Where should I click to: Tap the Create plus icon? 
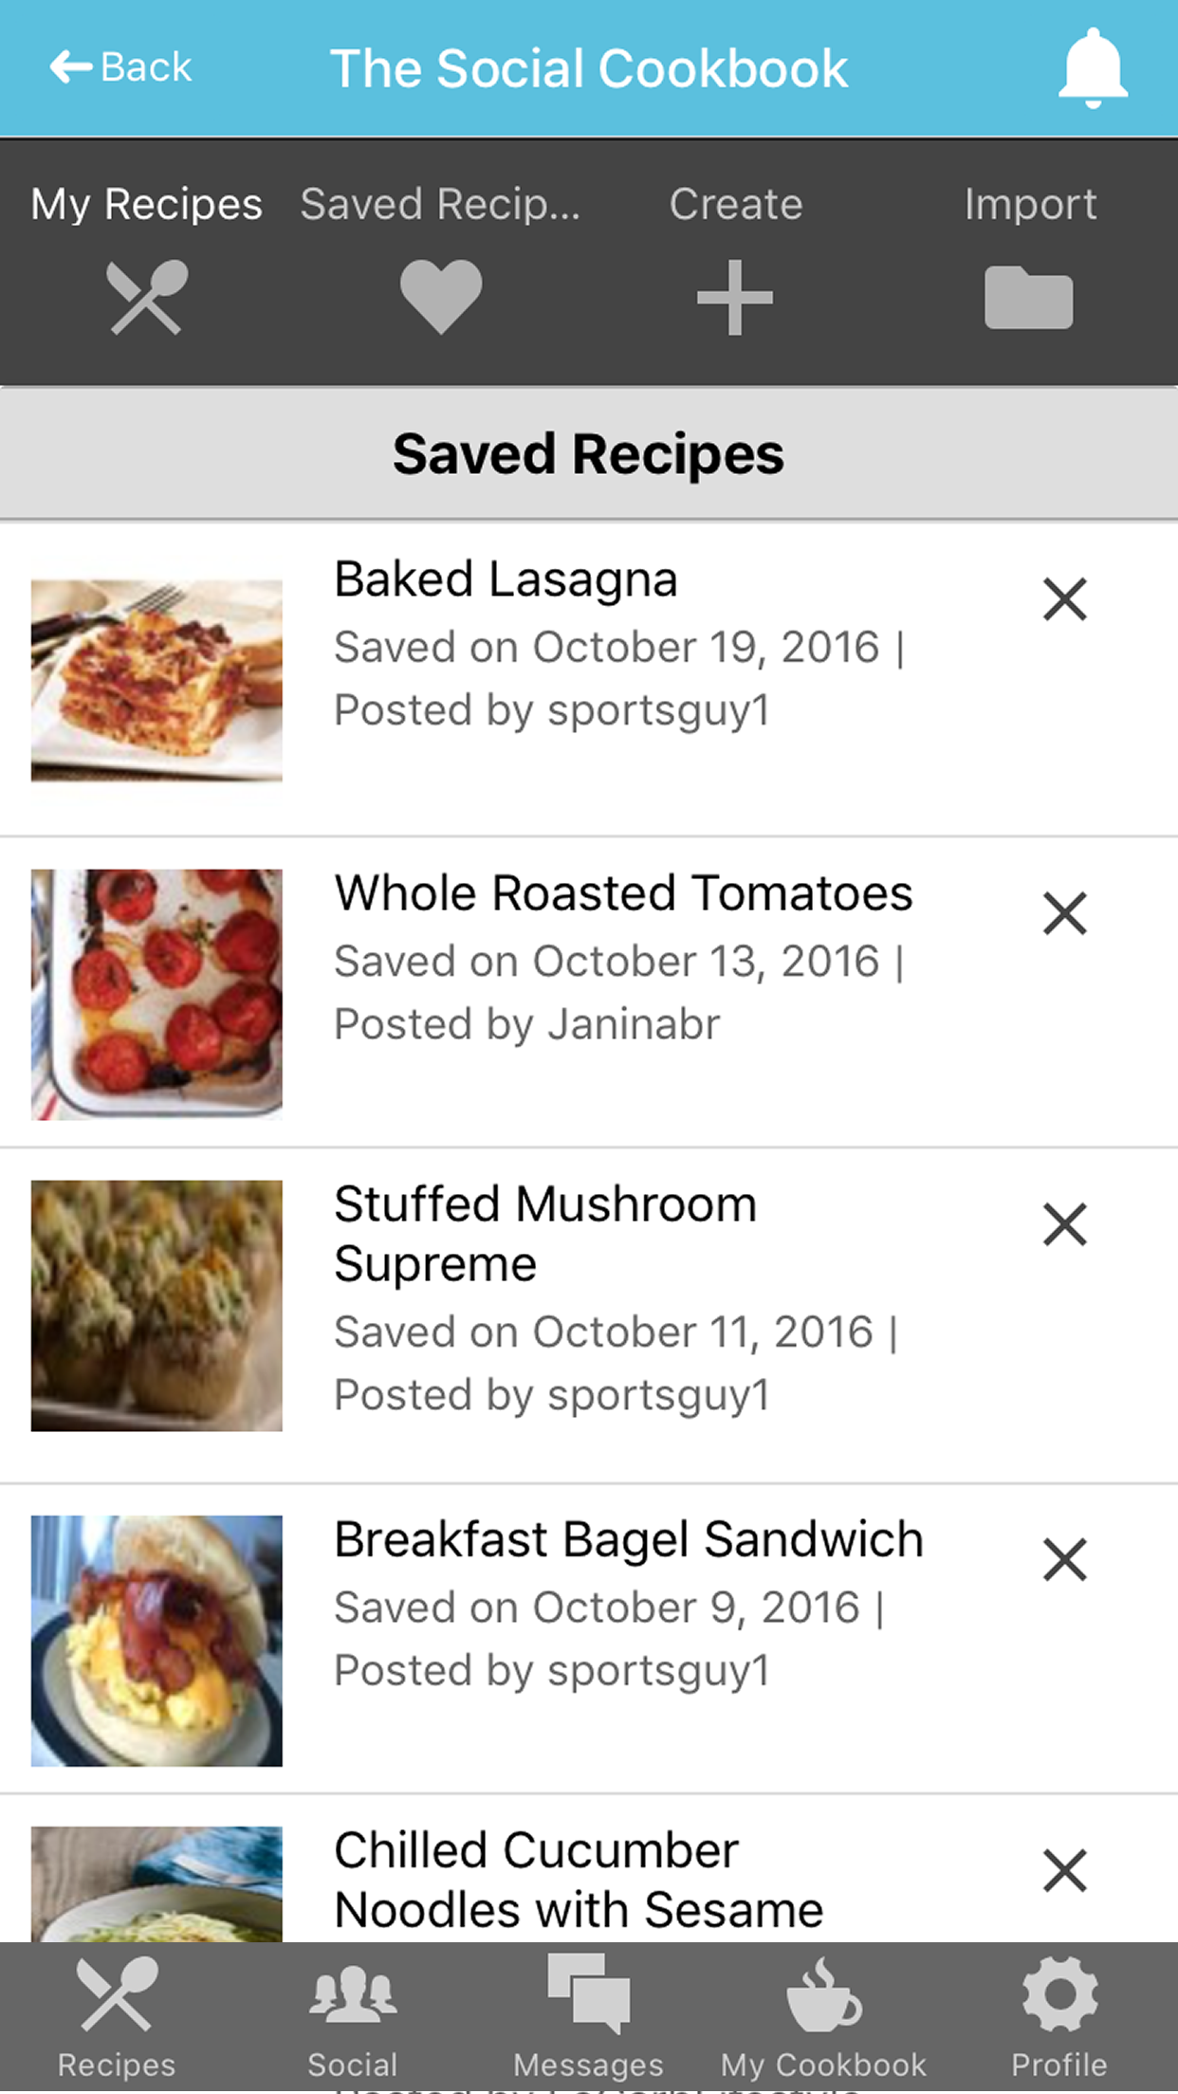(735, 298)
